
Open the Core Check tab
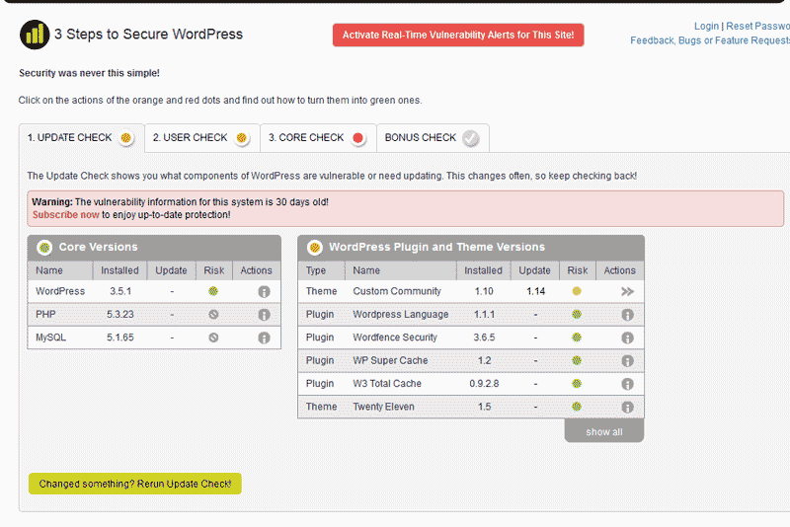(x=317, y=138)
